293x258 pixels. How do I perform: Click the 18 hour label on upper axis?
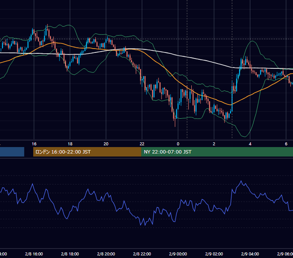(70, 144)
